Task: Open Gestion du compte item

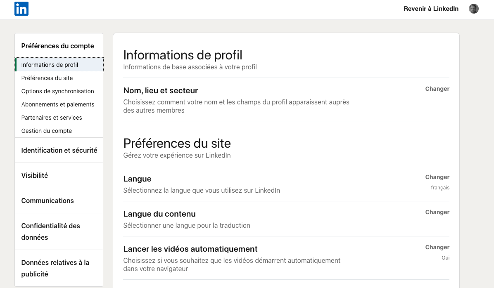Action: (x=47, y=131)
